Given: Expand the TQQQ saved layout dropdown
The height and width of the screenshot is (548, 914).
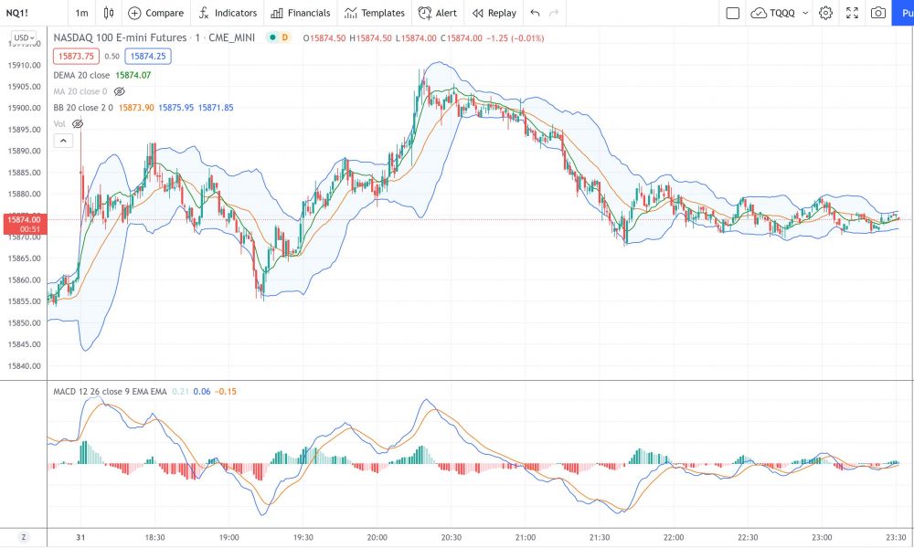Looking at the screenshot, I should coord(804,13).
